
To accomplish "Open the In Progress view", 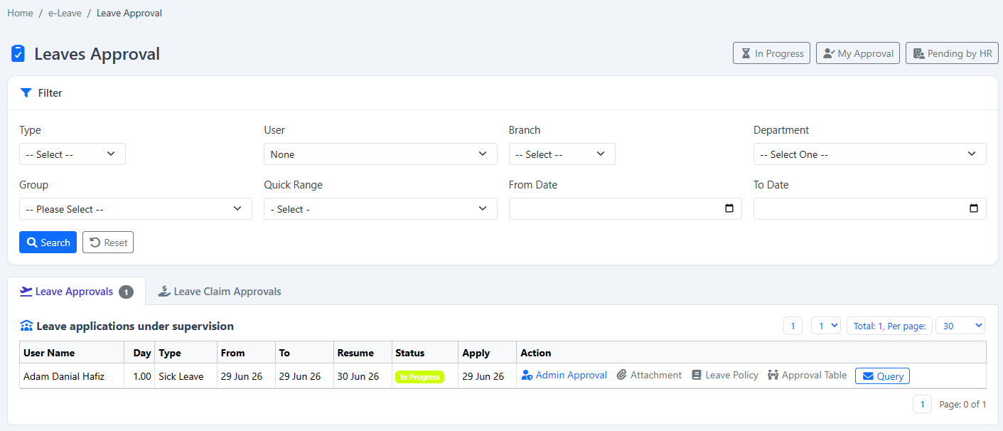I will pos(771,53).
